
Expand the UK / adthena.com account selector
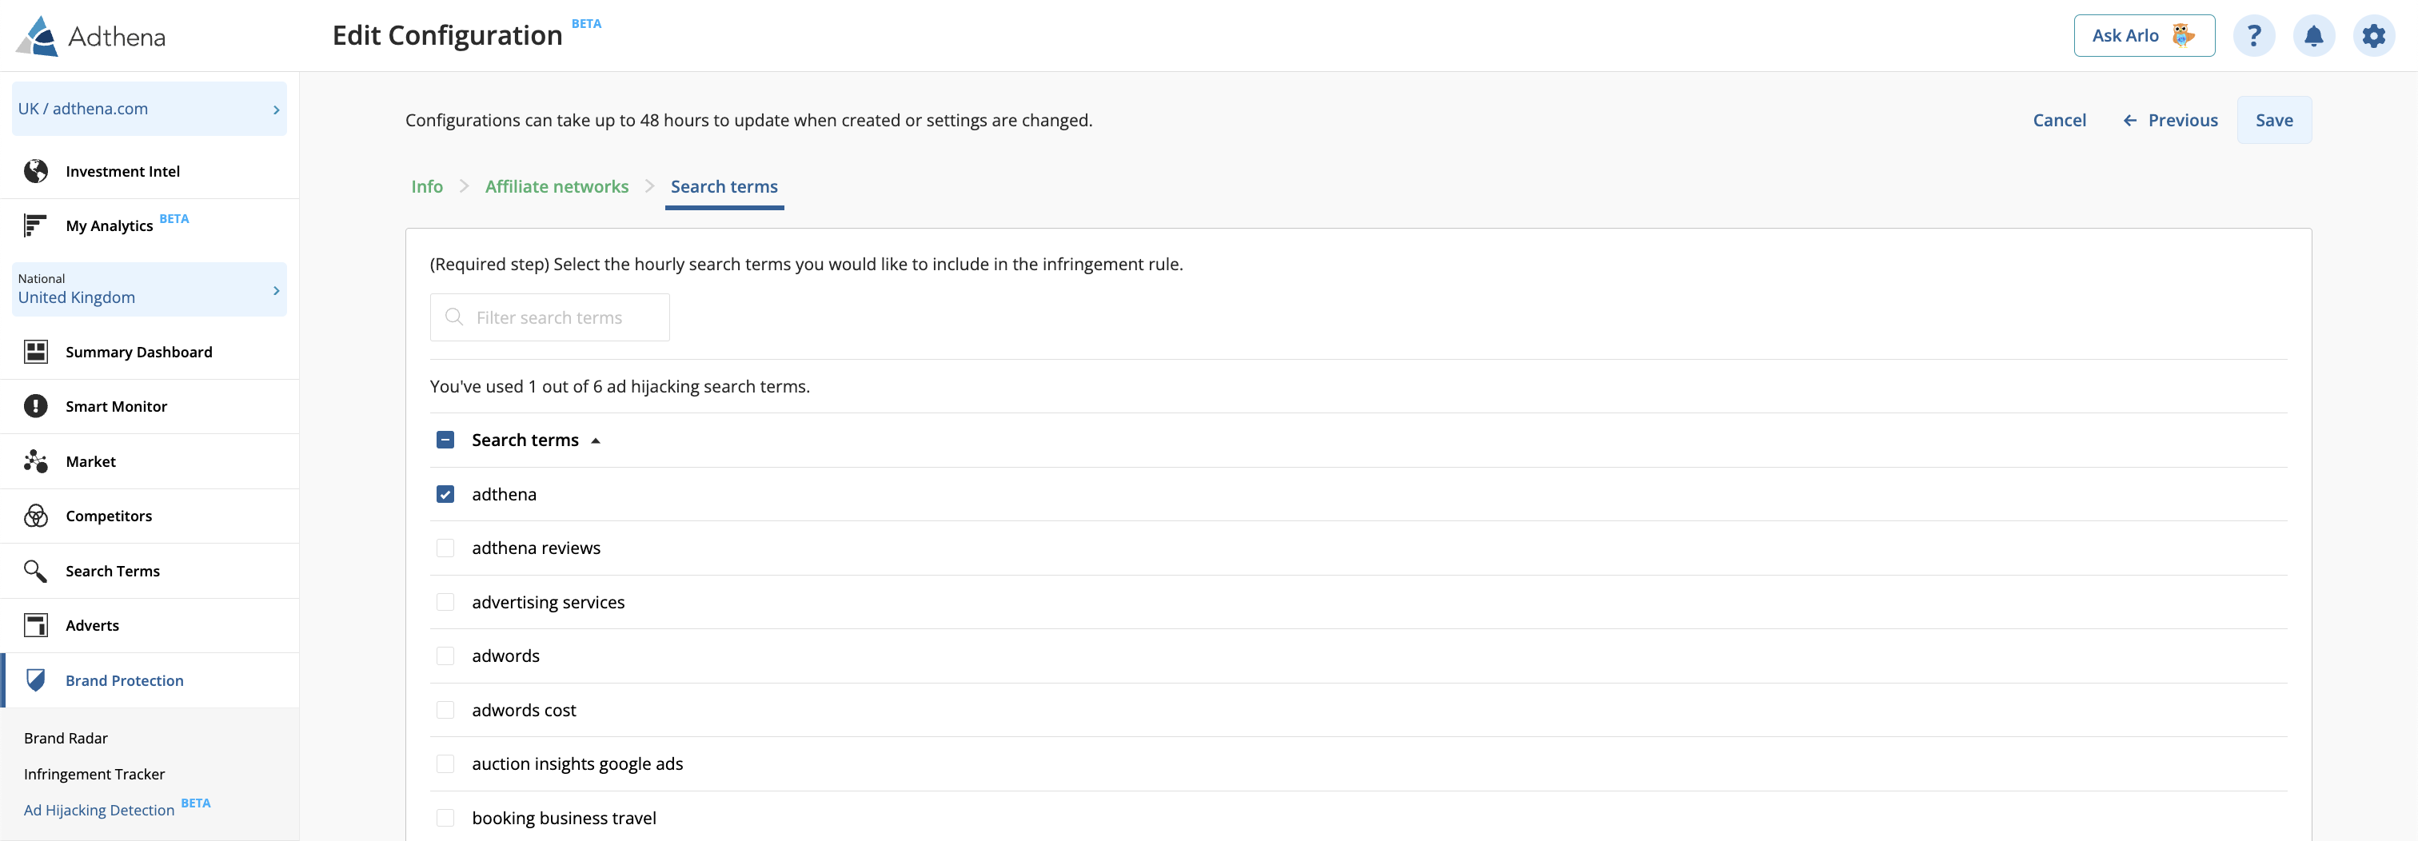point(150,109)
